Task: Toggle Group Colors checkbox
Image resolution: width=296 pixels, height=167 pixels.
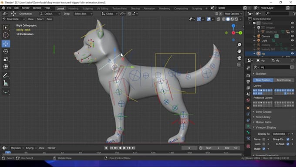Action: pos(288,139)
